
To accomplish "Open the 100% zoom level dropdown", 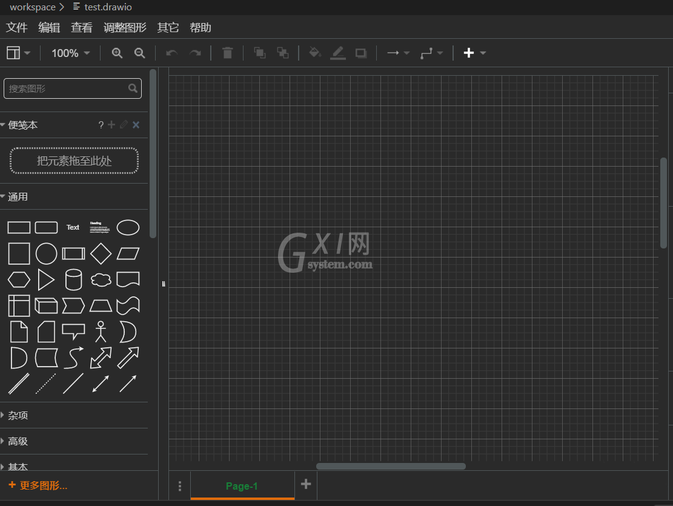I will [x=70, y=53].
